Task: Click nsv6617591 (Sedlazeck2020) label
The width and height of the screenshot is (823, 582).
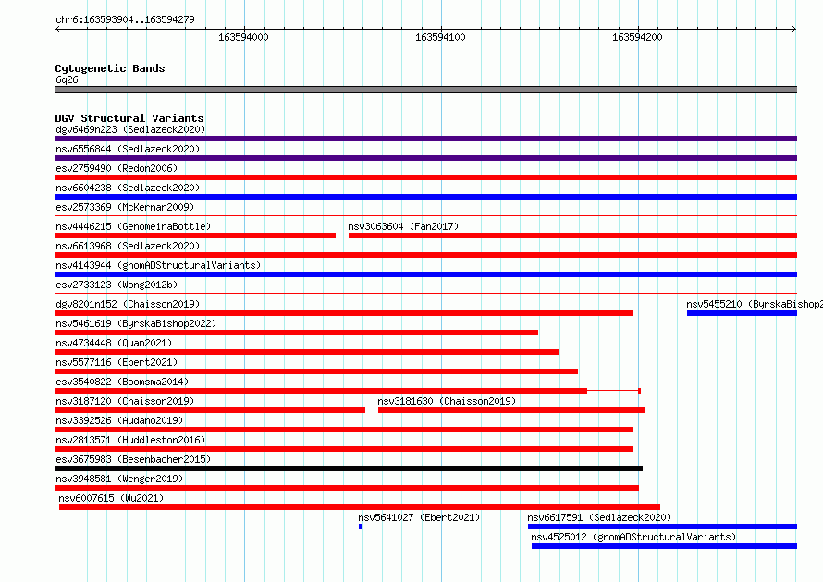Action: pos(599,517)
